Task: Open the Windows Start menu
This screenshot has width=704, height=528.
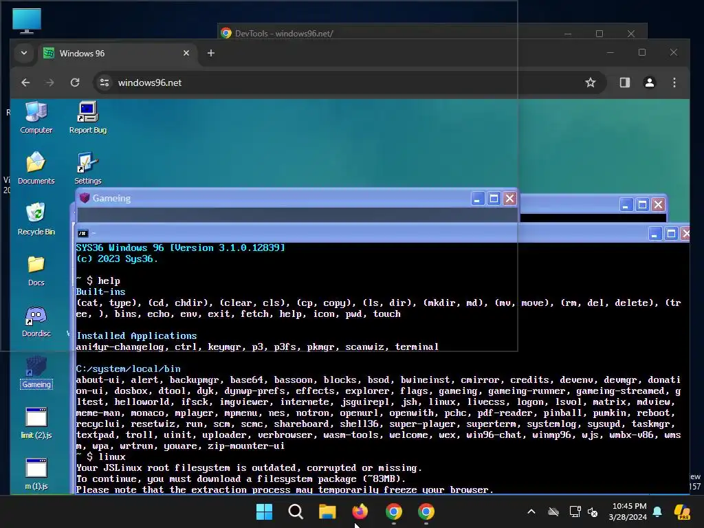Action: (x=264, y=511)
